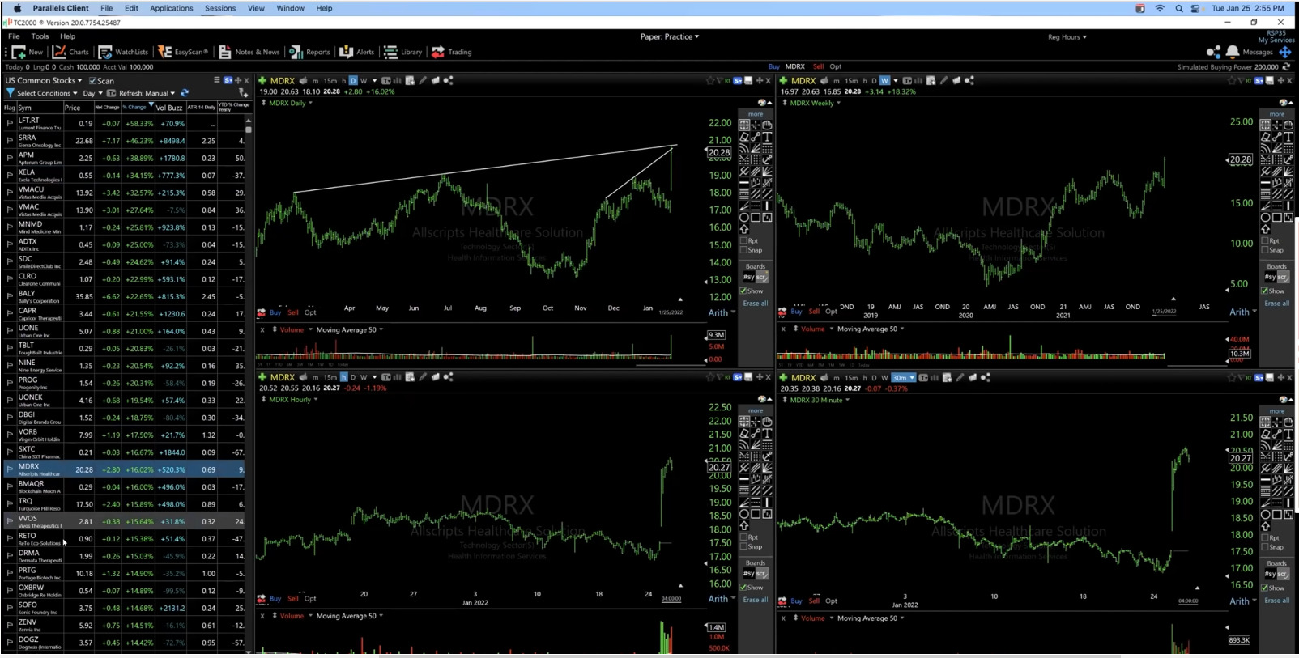
Task: Open Sessions menu in Parallels Client
Action: click(220, 8)
